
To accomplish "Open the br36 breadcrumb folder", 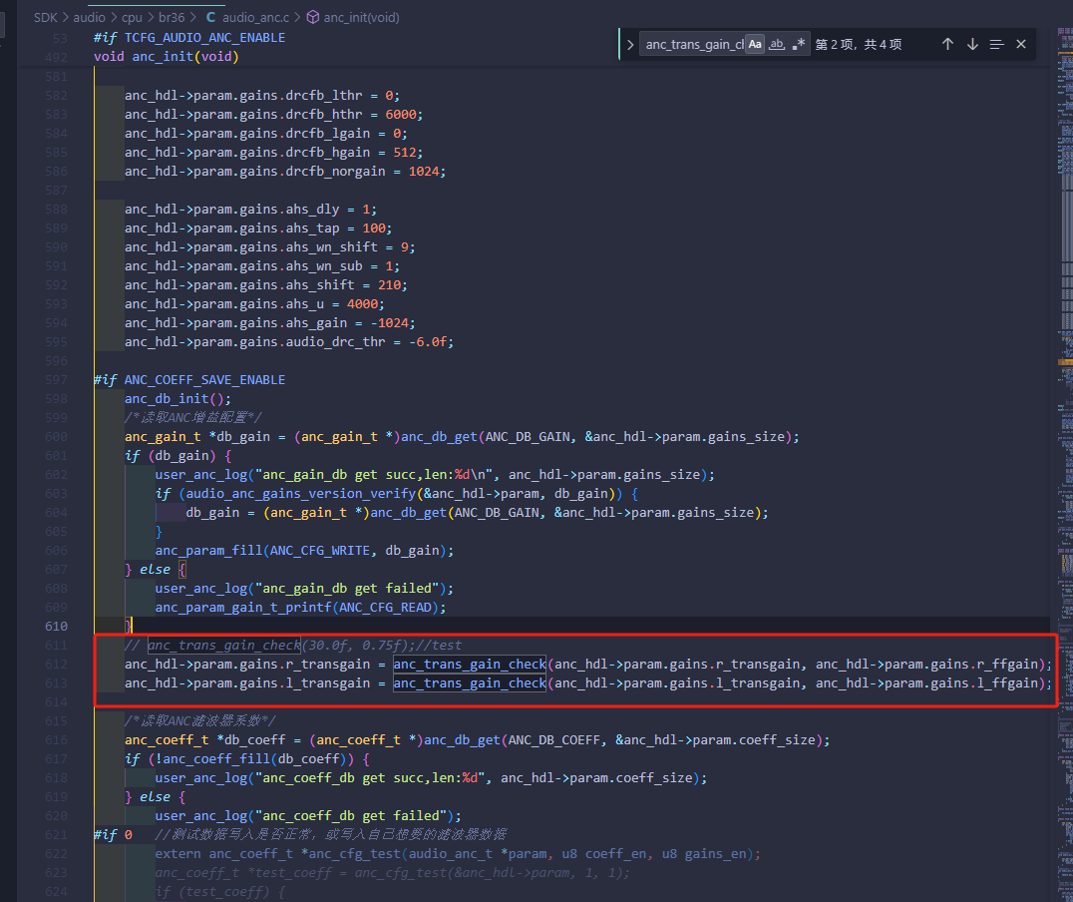I will [x=172, y=17].
